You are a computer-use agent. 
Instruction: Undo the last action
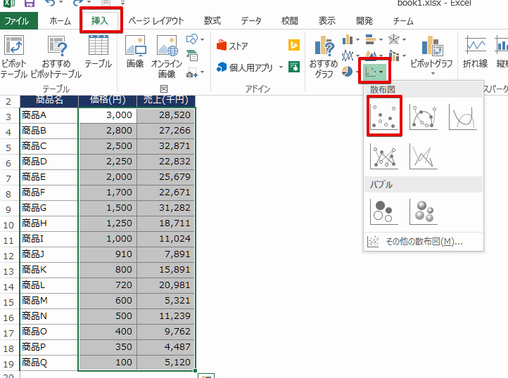click(50, 4)
